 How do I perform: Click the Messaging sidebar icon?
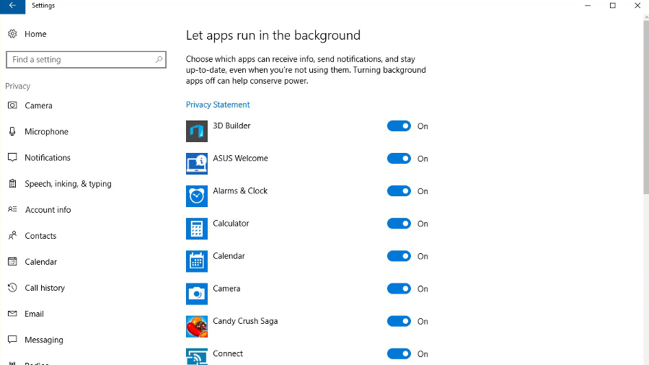(12, 340)
